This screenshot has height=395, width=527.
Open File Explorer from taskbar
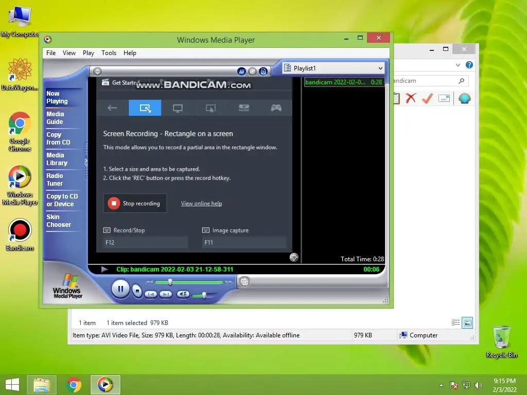42,385
